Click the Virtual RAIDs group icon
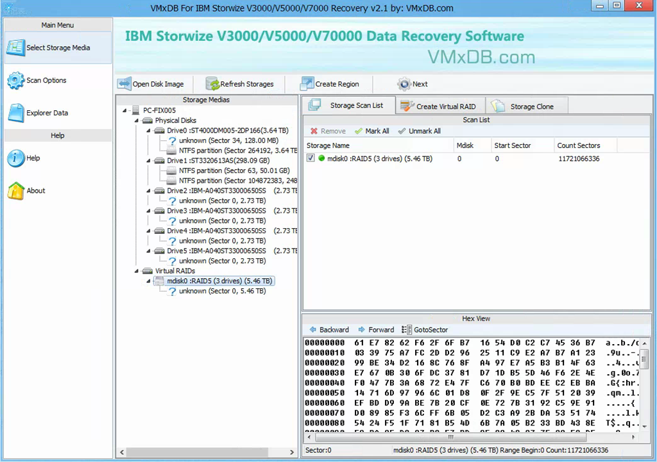This screenshot has height=462, width=657. click(x=148, y=271)
